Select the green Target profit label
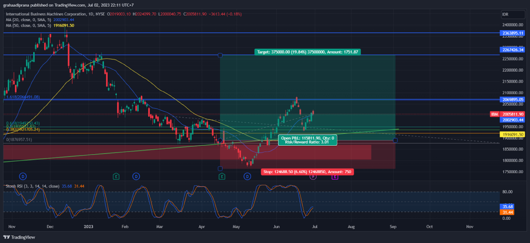Image resolution: width=530 pixels, height=243 pixels. (307, 52)
